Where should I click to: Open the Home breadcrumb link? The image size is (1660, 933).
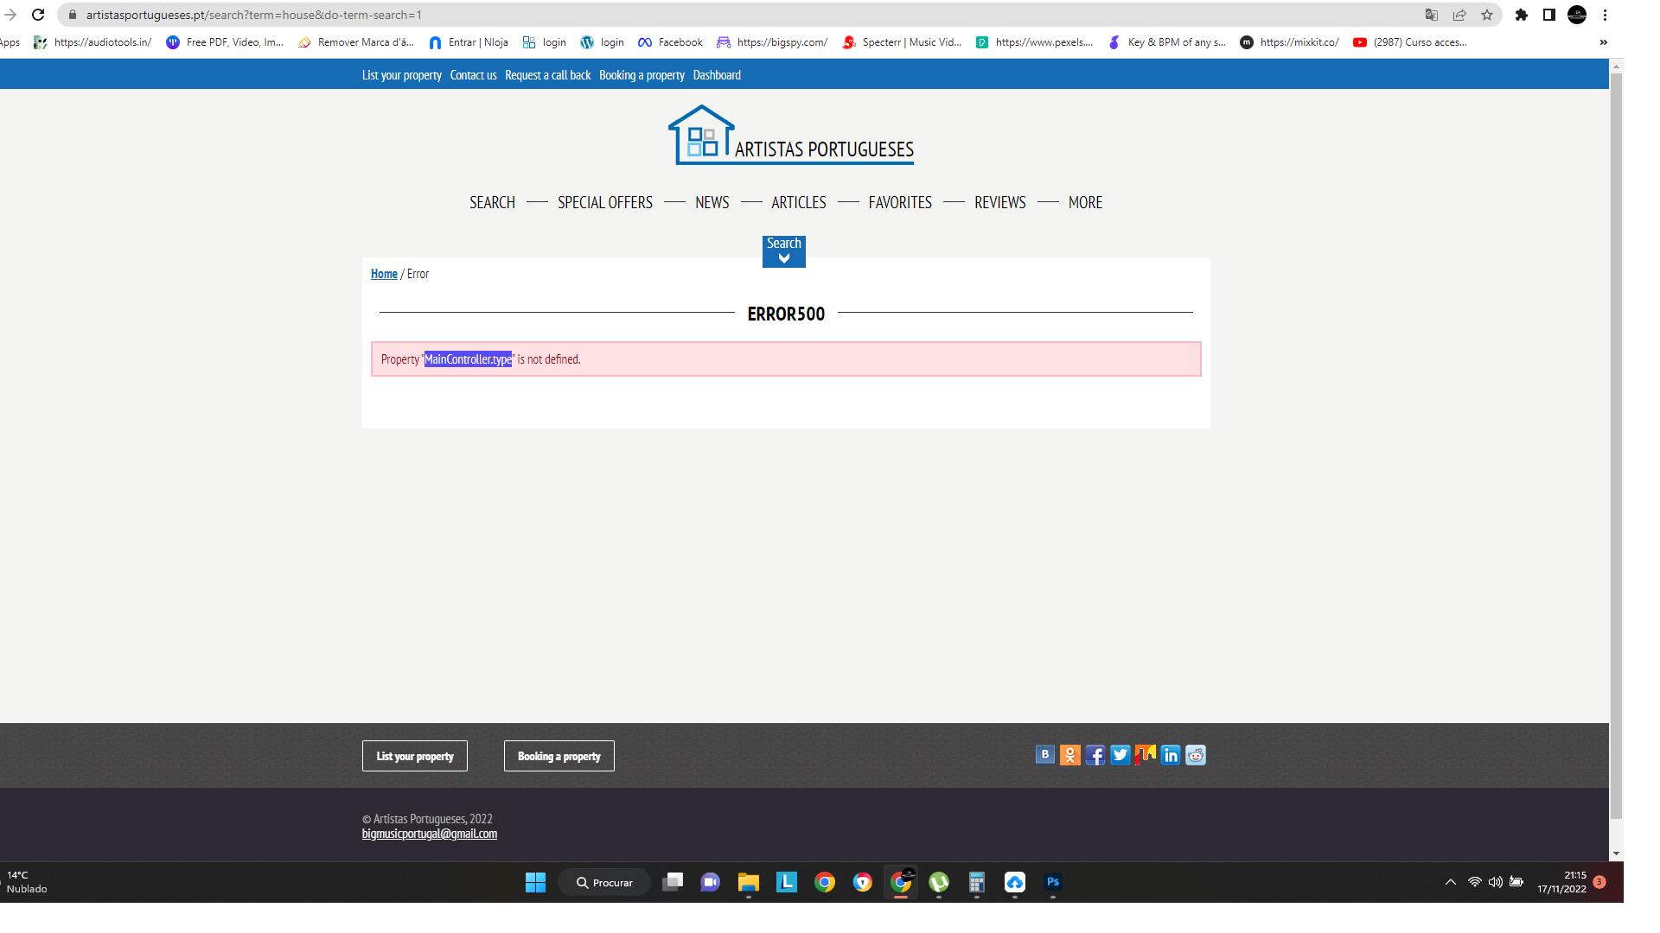(384, 274)
